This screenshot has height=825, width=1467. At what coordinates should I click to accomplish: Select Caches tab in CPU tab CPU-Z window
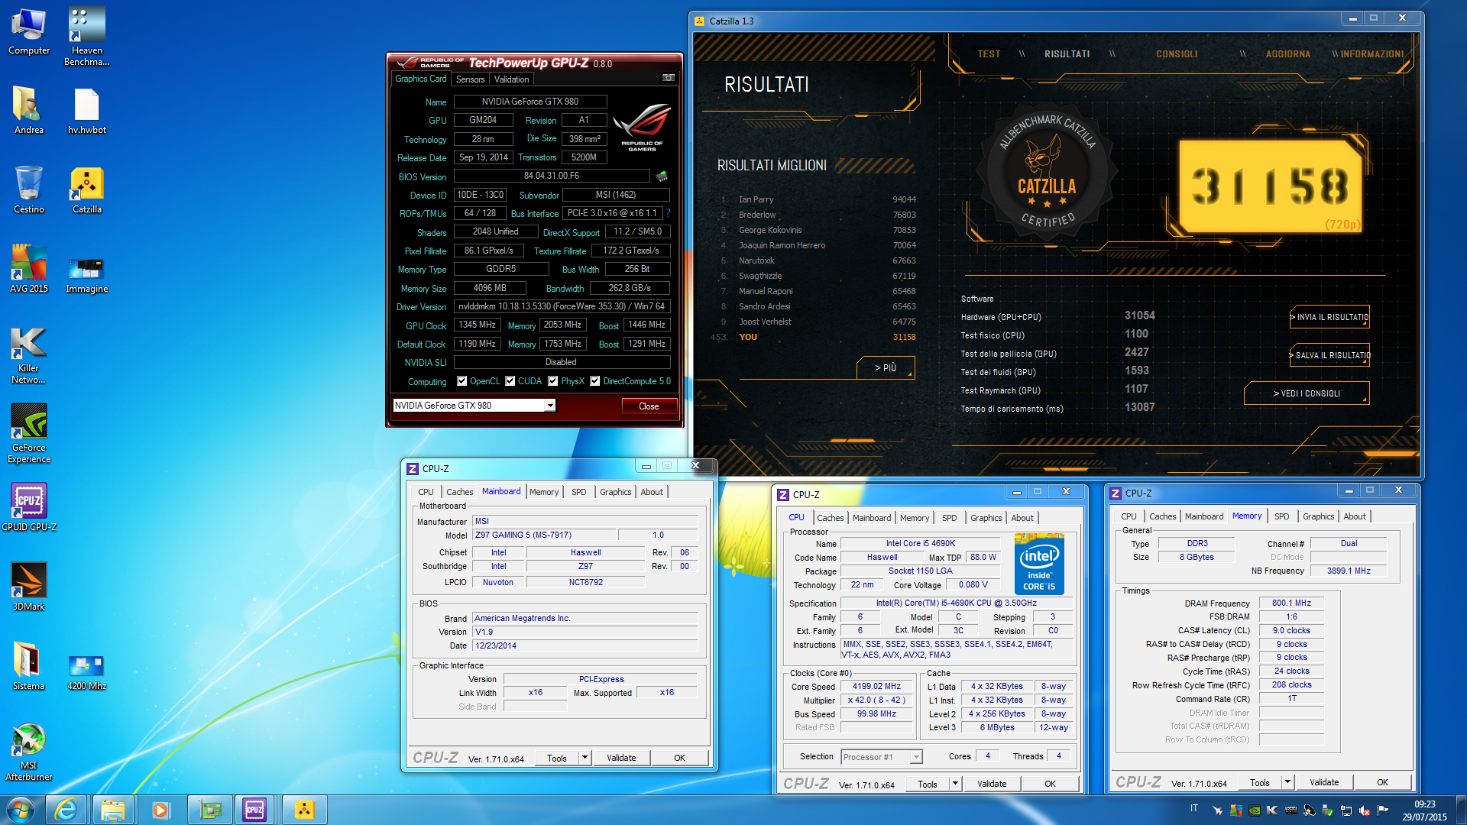[x=831, y=518]
